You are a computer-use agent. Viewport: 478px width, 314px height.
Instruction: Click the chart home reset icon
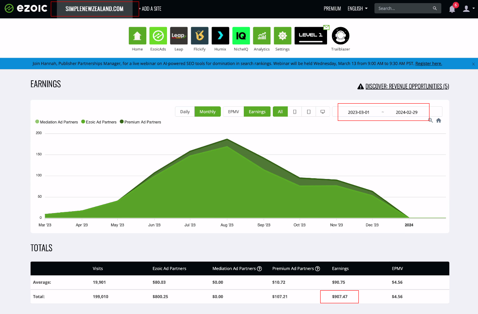[439, 120]
